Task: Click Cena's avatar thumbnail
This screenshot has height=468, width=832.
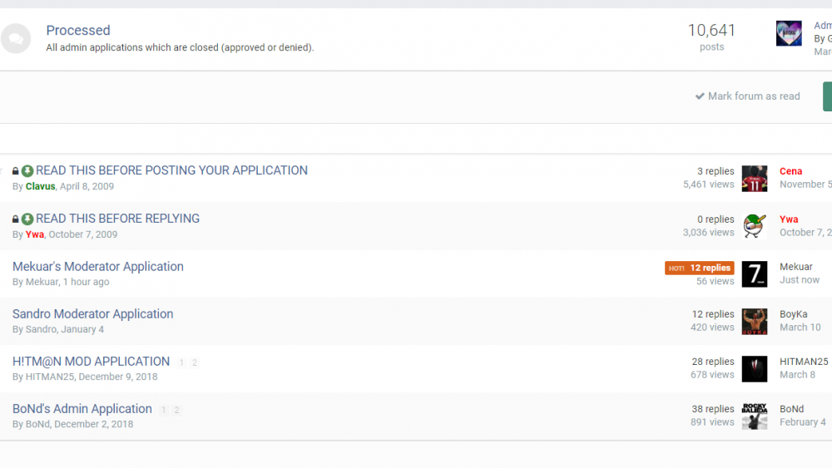Action: [x=754, y=178]
